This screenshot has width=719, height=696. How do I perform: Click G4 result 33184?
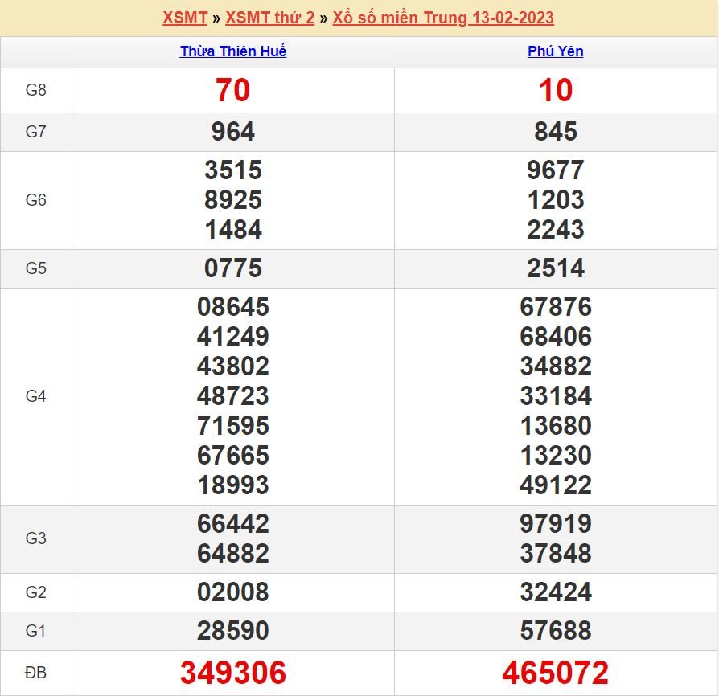pos(555,396)
